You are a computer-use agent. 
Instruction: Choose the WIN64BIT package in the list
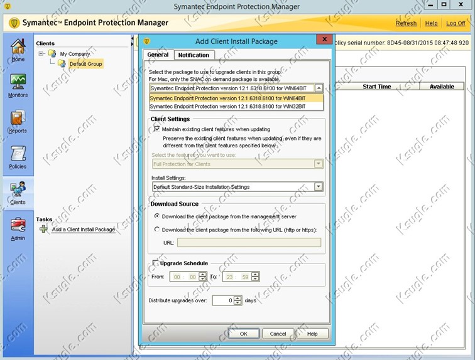pyautogui.click(x=236, y=98)
